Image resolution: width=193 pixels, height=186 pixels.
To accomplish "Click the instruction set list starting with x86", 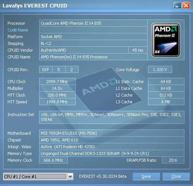I will (x=112, y=117).
